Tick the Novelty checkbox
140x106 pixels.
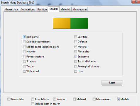tap(24, 52)
